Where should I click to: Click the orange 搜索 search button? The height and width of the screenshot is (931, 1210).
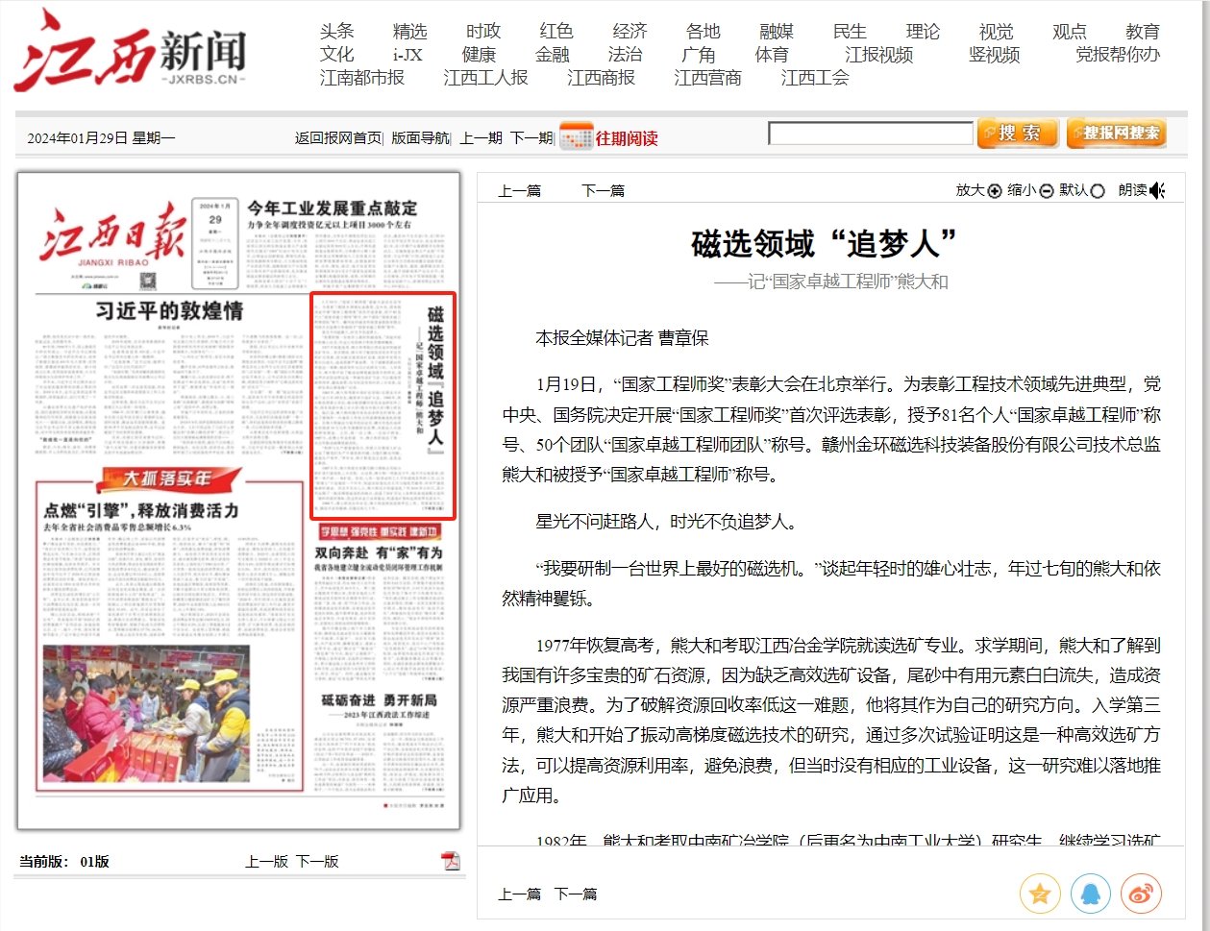tap(1017, 134)
